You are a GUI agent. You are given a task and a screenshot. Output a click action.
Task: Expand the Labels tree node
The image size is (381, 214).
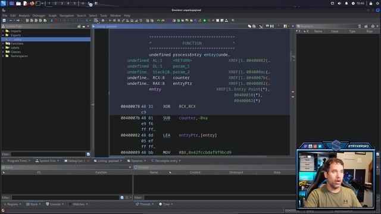tap(3, 48)
